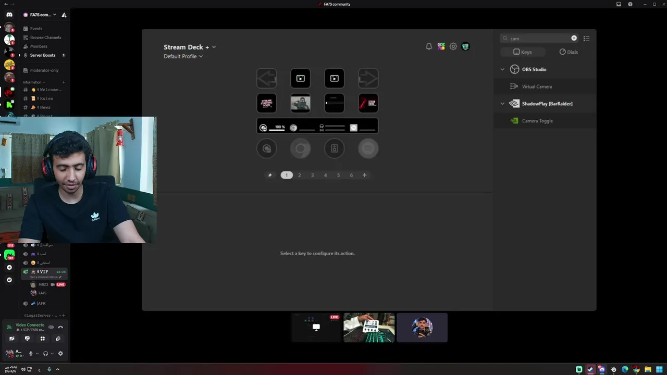Select the Stream Starting Soon key
The image size is (667, 375).
[267, 103]
